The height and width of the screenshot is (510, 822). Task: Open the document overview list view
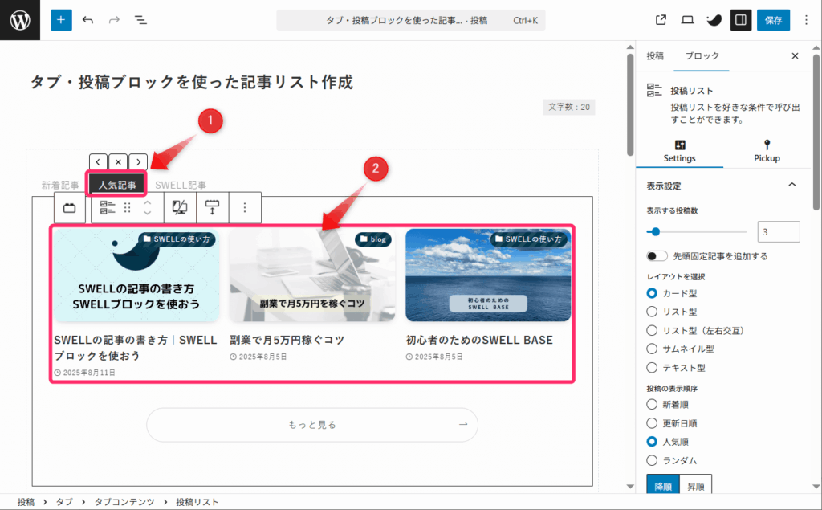tap(140, 20)
